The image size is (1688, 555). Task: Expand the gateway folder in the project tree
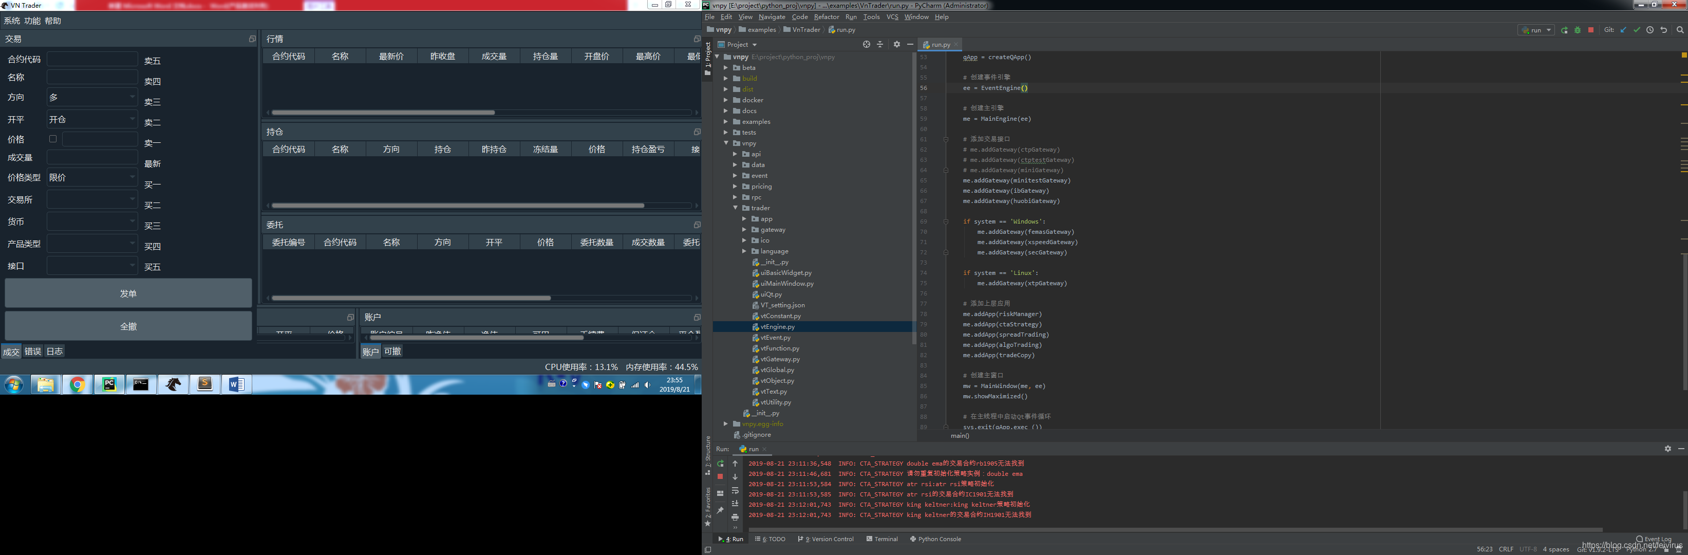[x=744, y=229]
